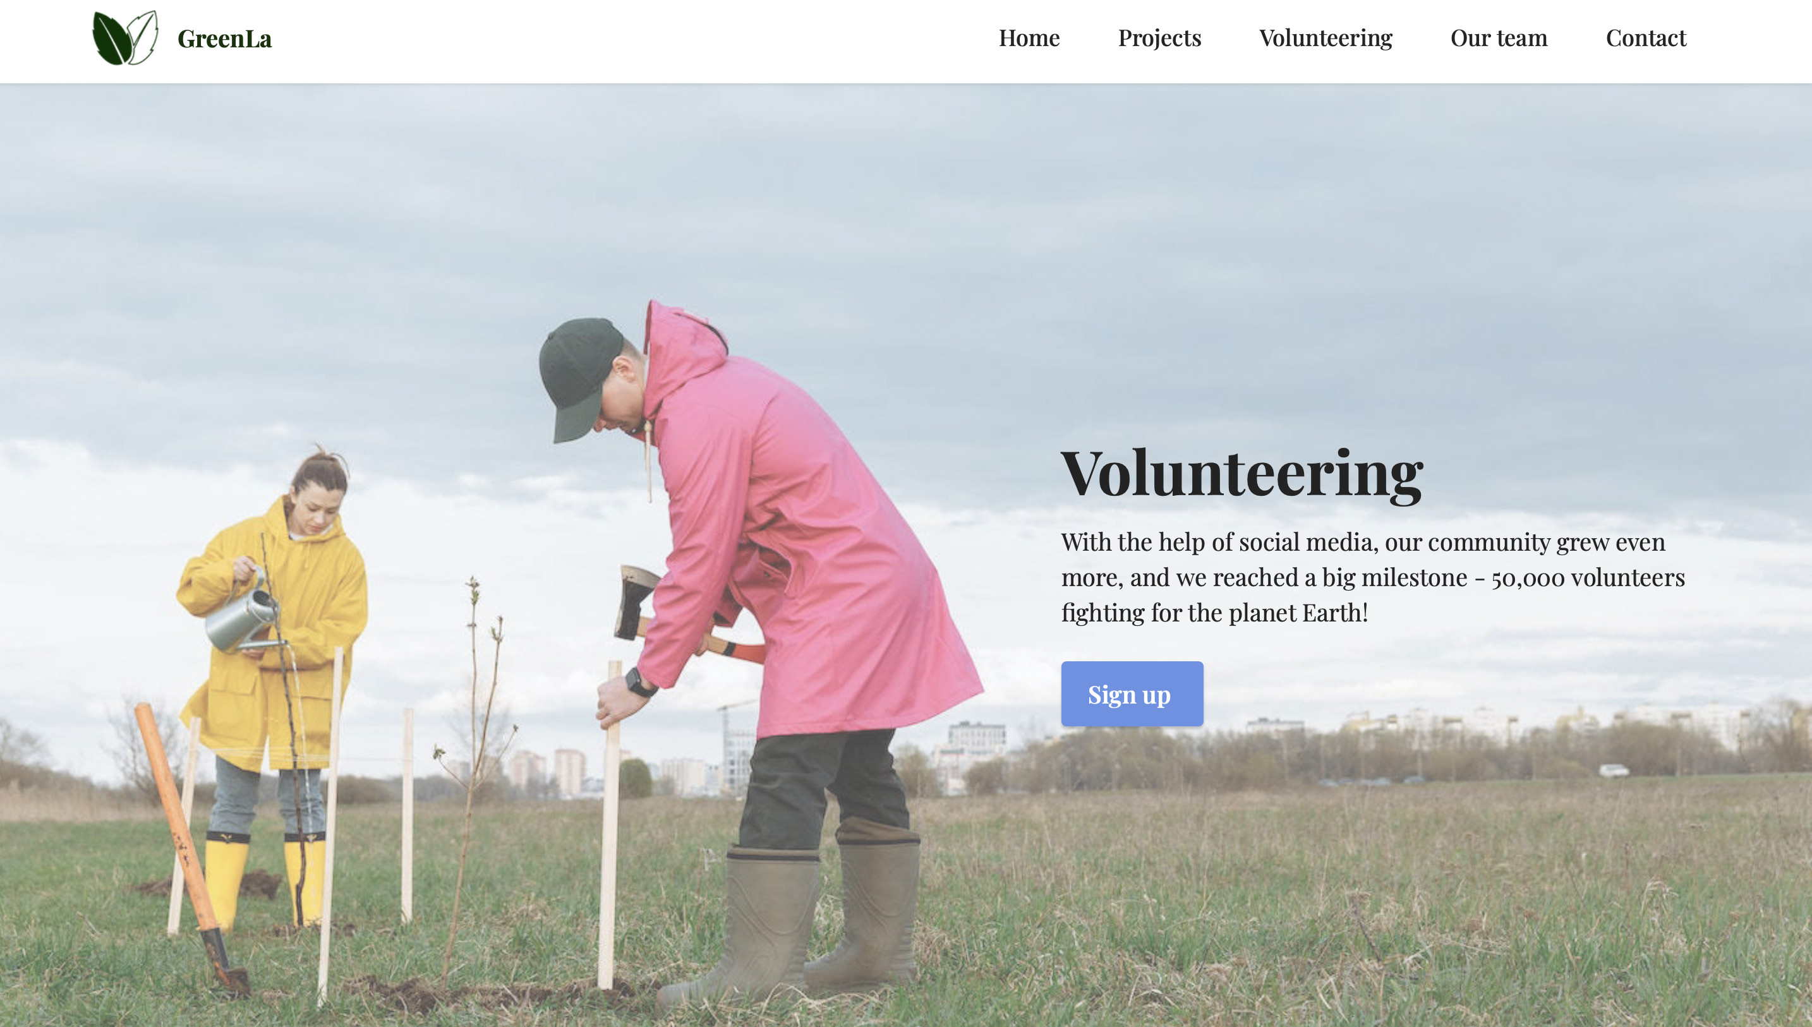Screen dimensions: 1812x1027
Task: Select Volunteering in the navigation bar
Action: click(x=1326, y=38)
